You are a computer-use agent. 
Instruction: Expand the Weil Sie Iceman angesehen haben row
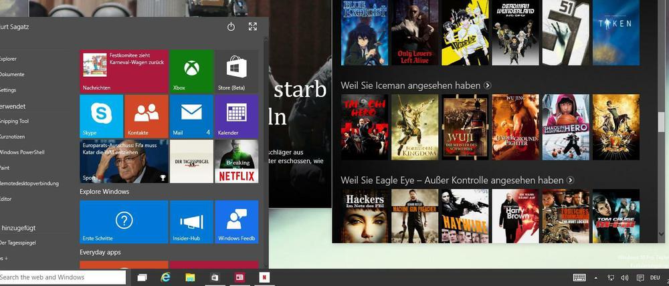487,86
